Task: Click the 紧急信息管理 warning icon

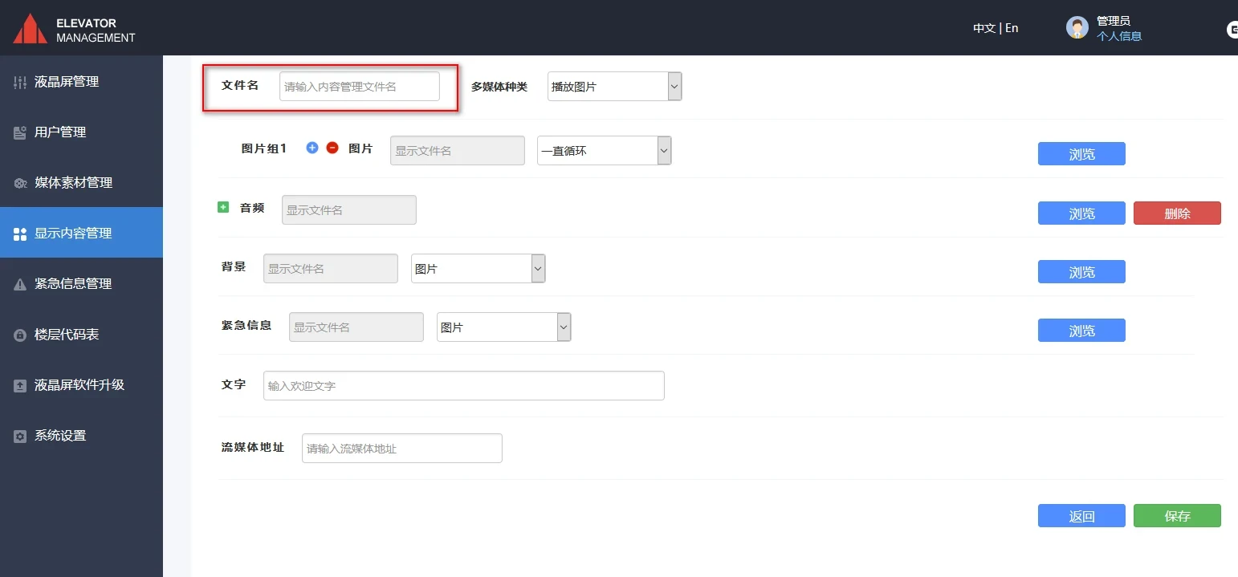Action: (20, 284)
